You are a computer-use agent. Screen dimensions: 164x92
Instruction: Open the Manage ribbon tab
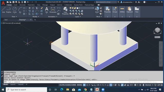click(45, 5)
